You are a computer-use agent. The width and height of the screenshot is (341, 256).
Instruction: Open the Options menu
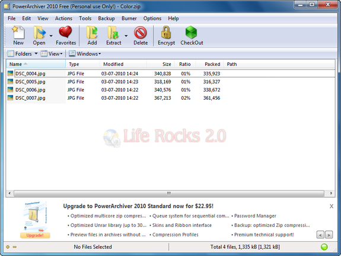click(152, 18)
